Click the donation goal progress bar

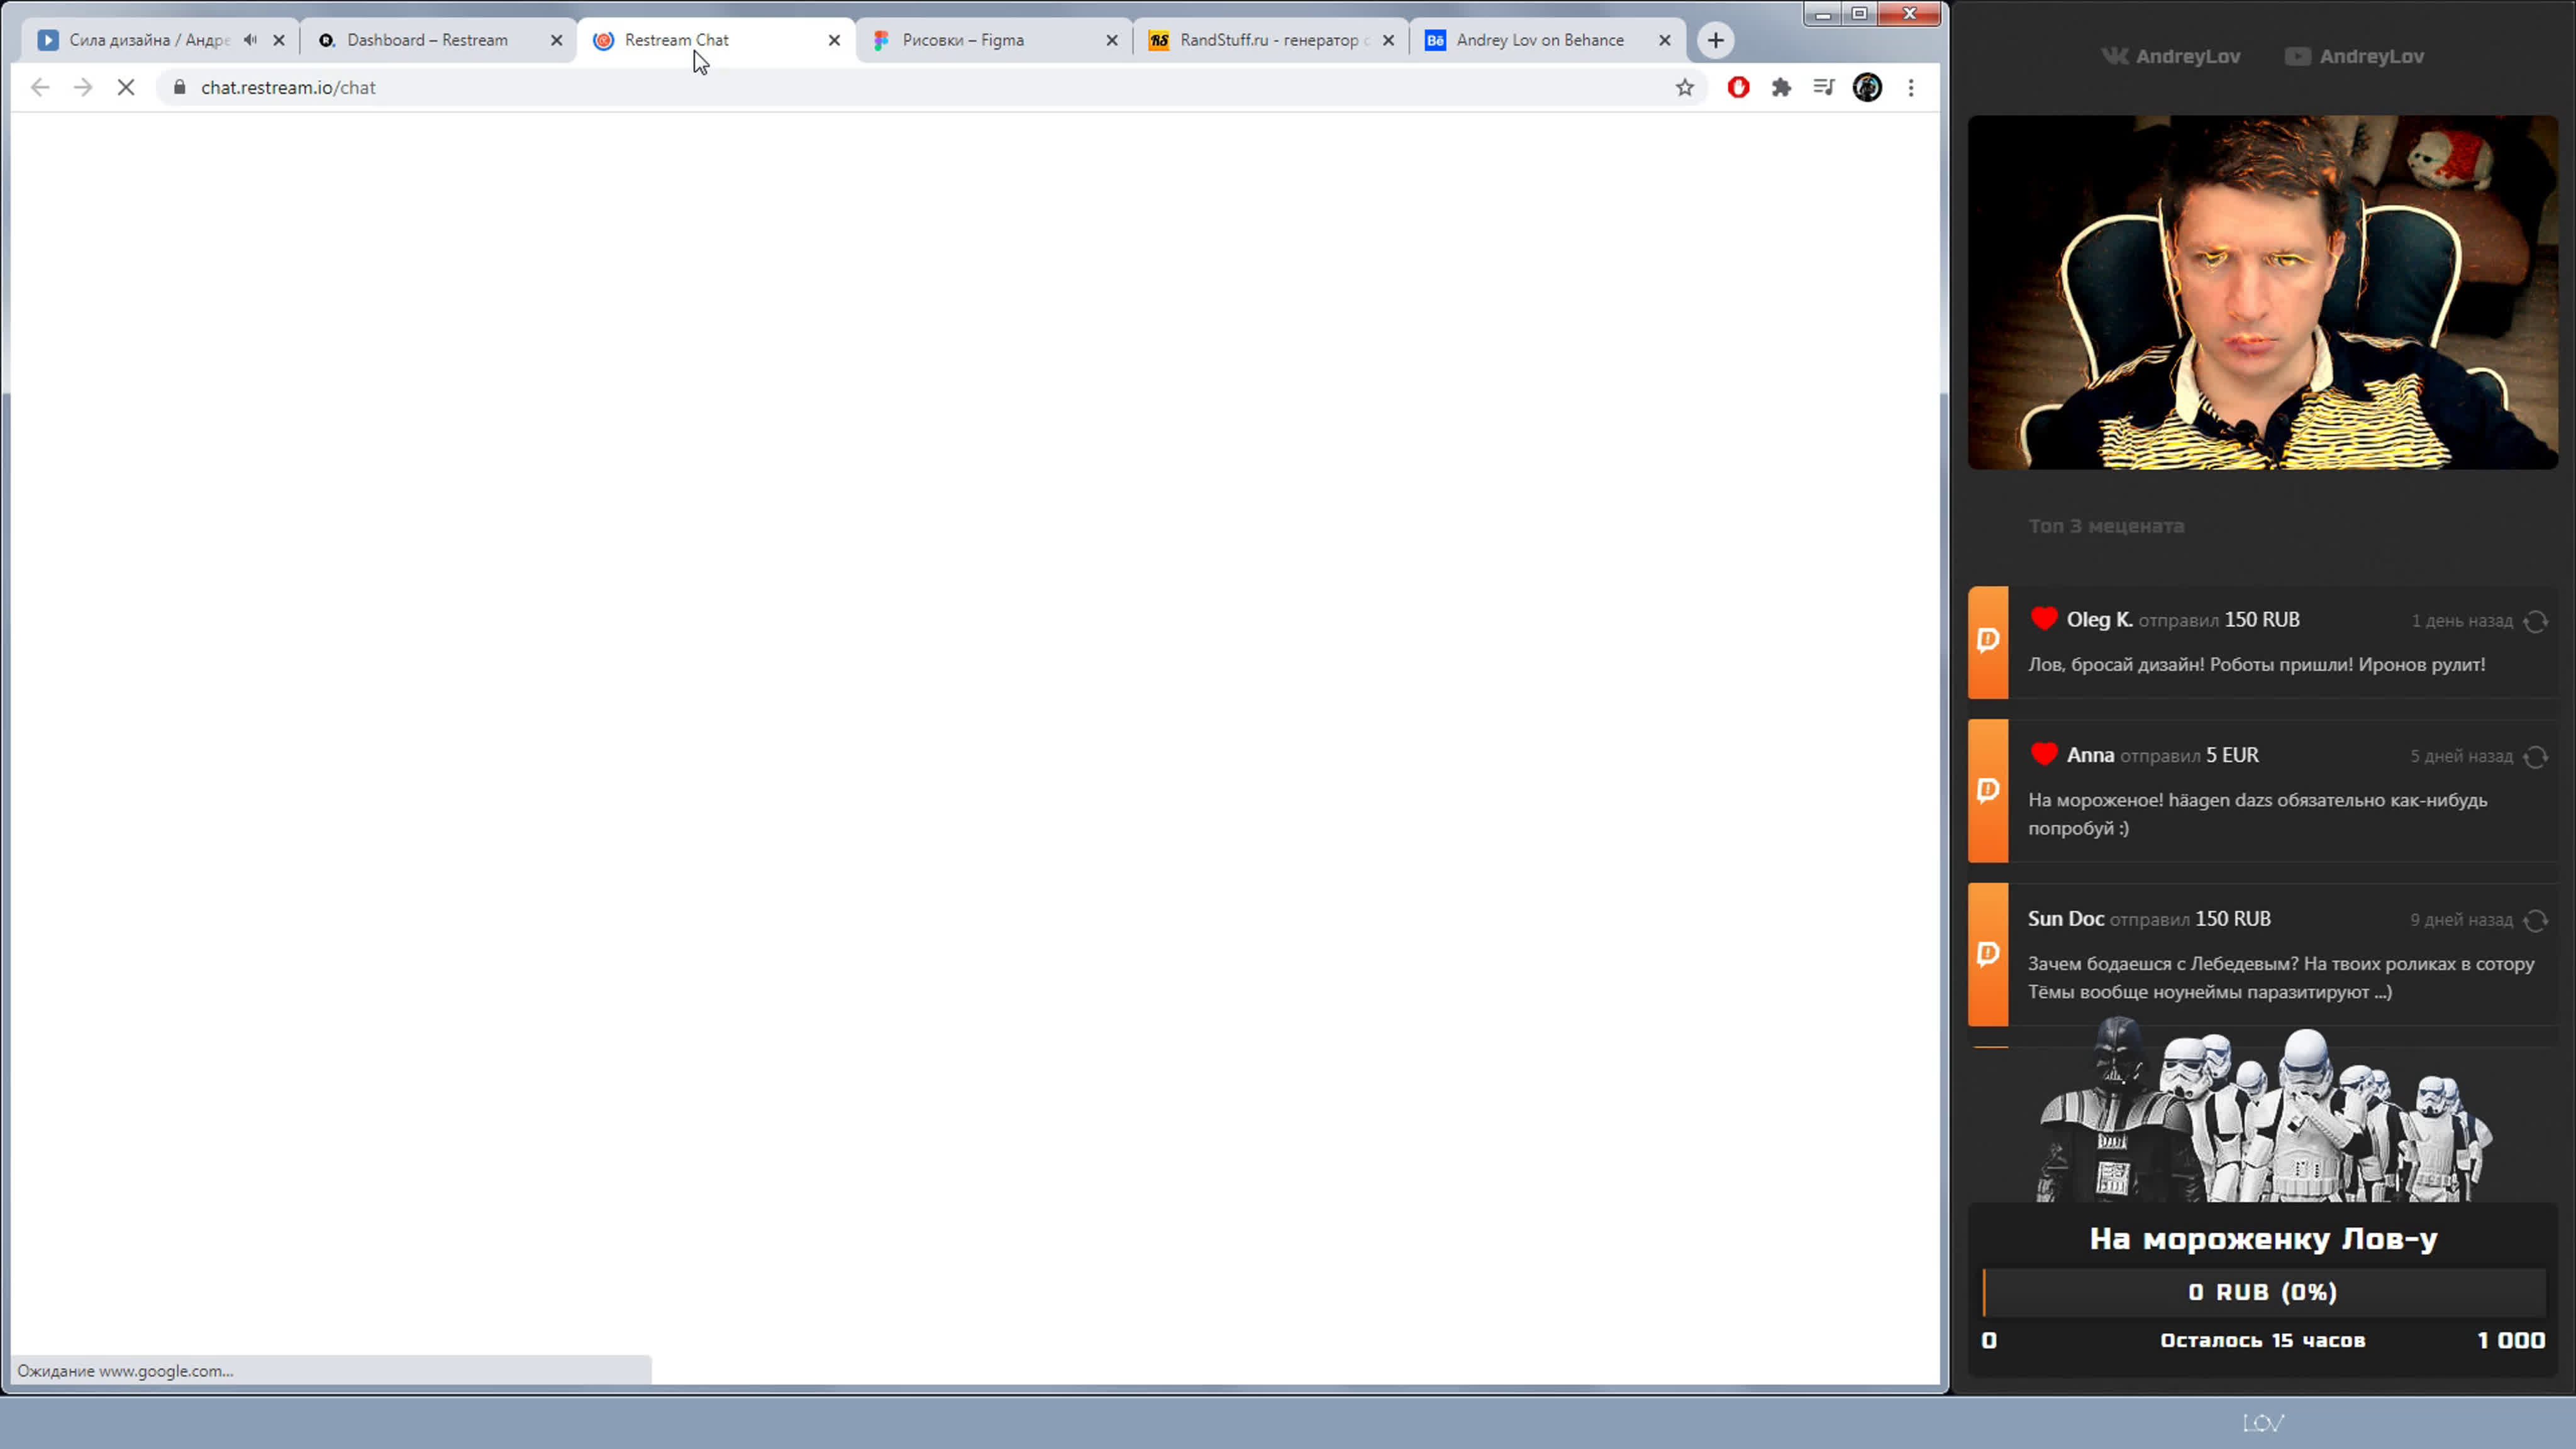(x=2263, y=1292)
